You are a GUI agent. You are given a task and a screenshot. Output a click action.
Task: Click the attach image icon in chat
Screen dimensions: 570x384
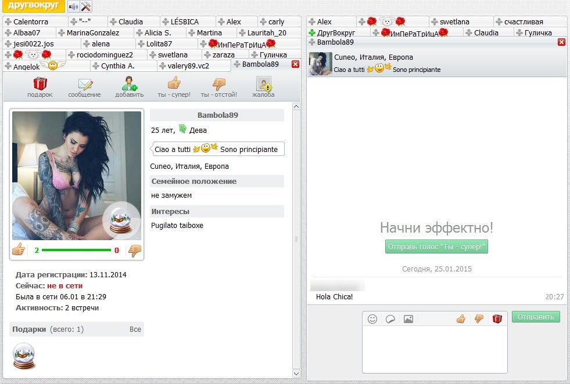click(x=408, y=318)
